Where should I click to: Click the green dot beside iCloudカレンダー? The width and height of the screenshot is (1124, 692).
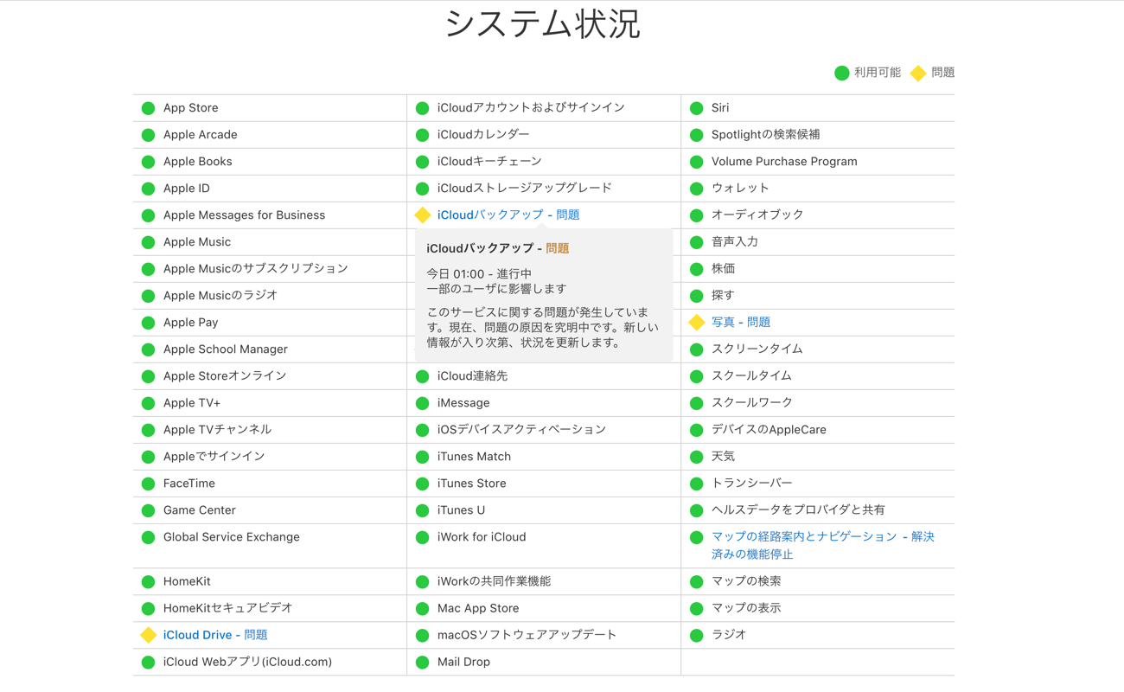(x=423, y=135)
